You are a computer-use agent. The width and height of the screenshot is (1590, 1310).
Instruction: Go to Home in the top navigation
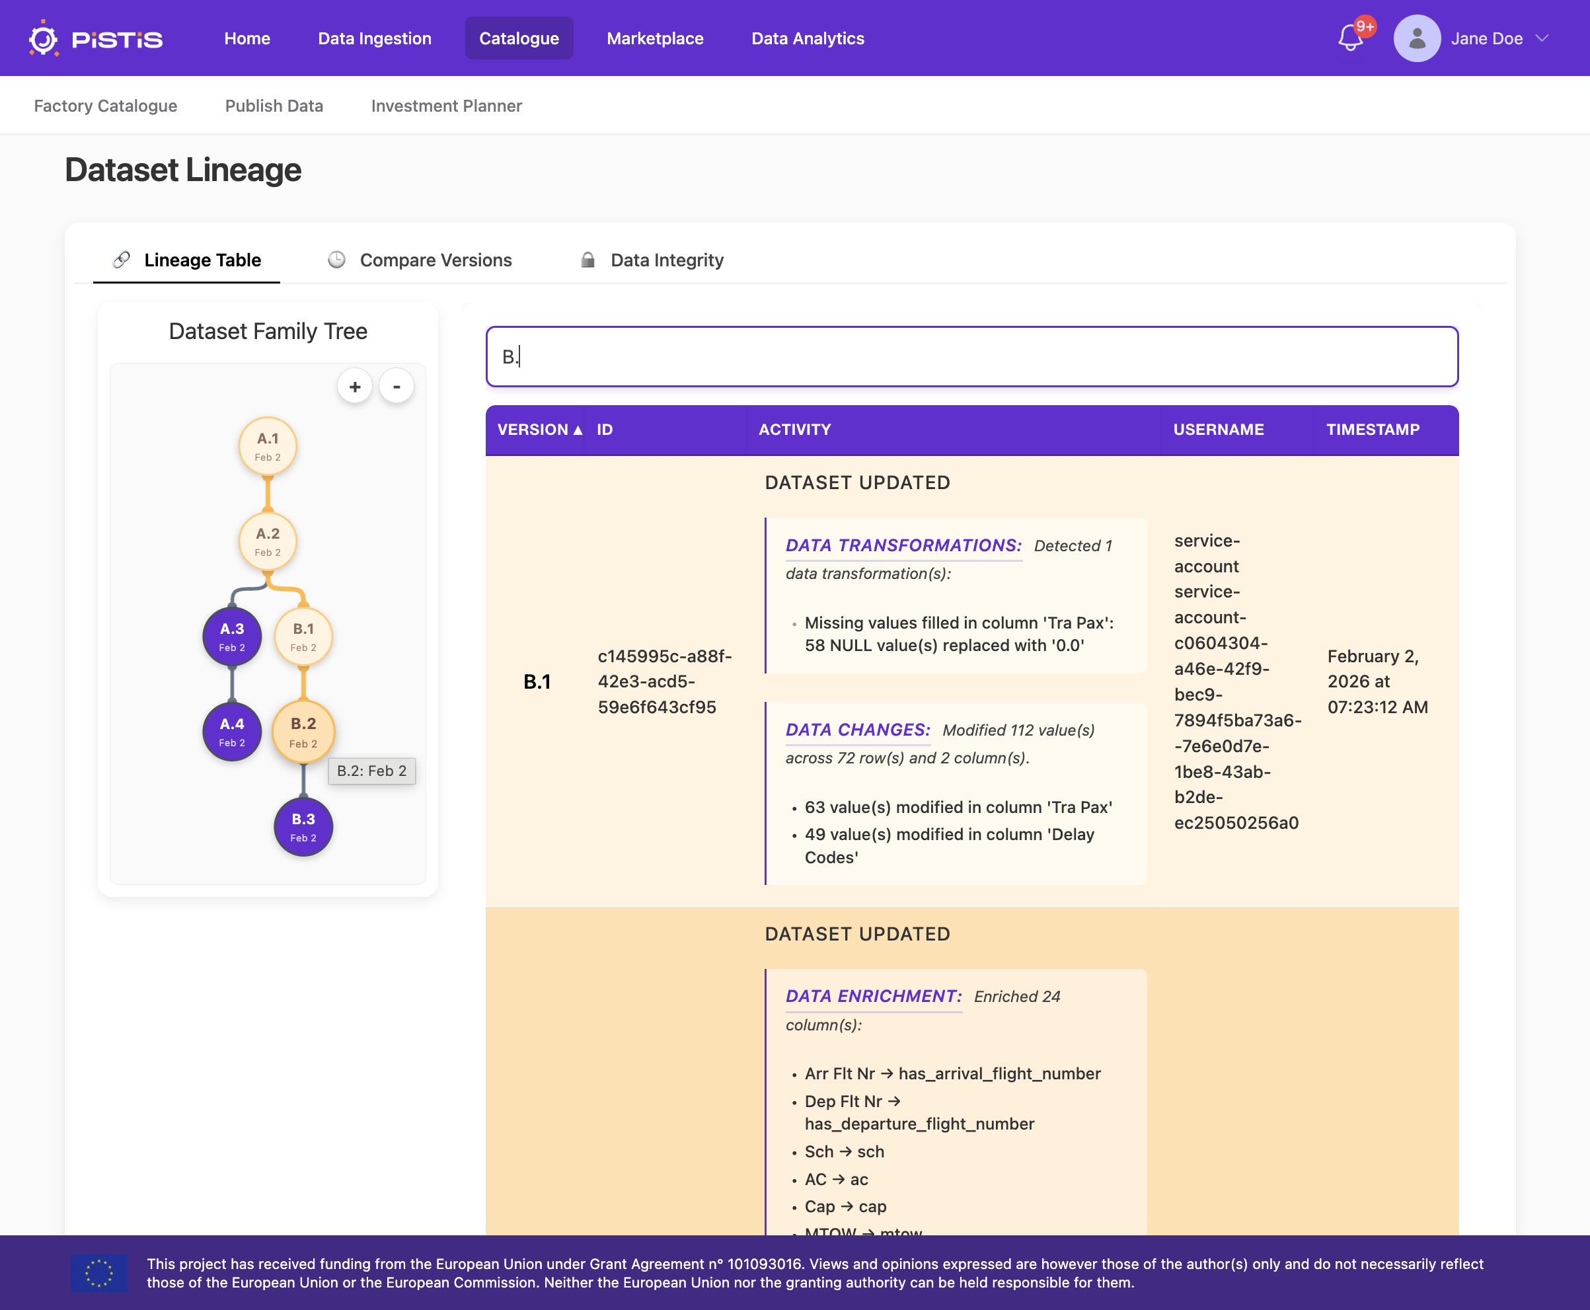pyautogui.click(x=246, y=38)
